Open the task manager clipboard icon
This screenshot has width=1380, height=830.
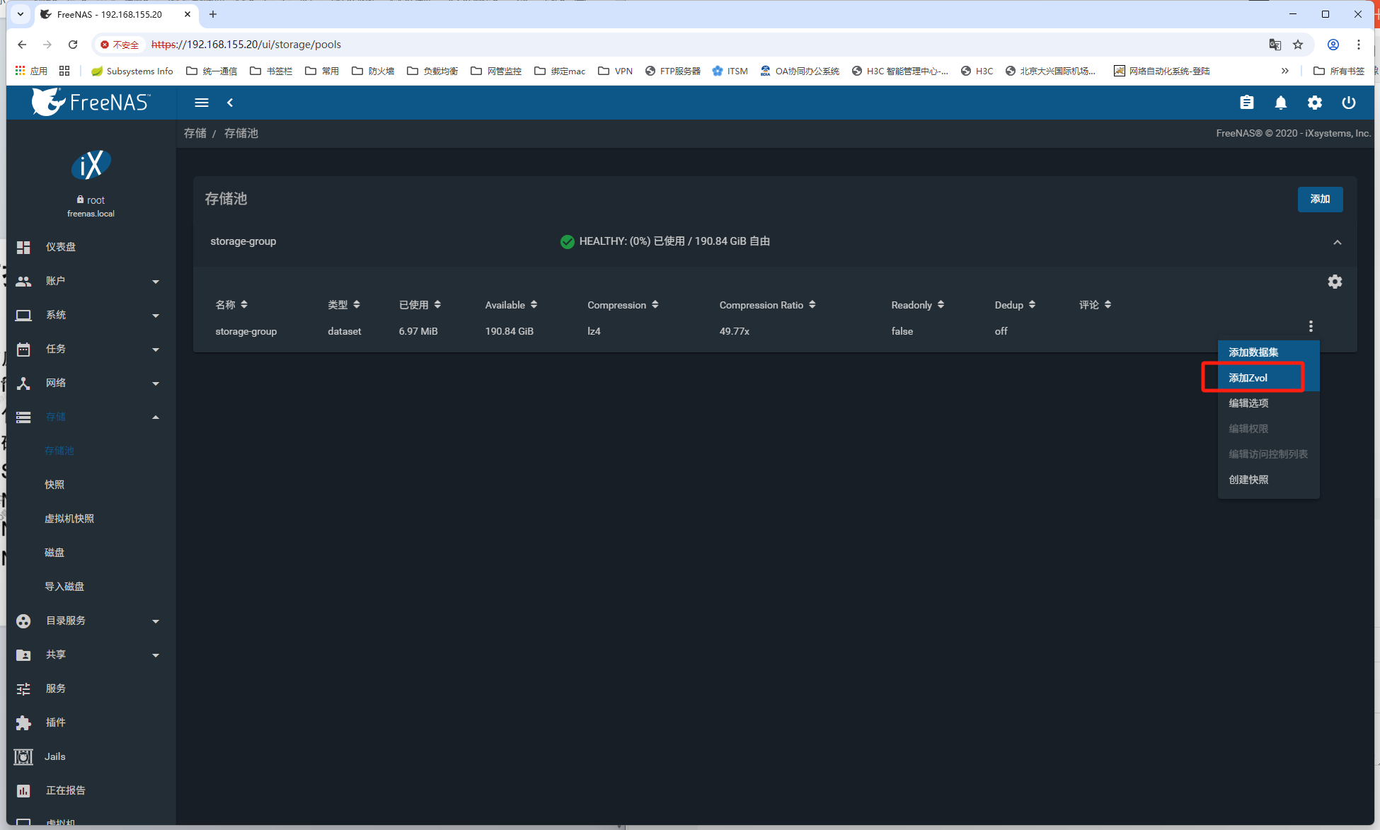click(x=1246, y=103)
